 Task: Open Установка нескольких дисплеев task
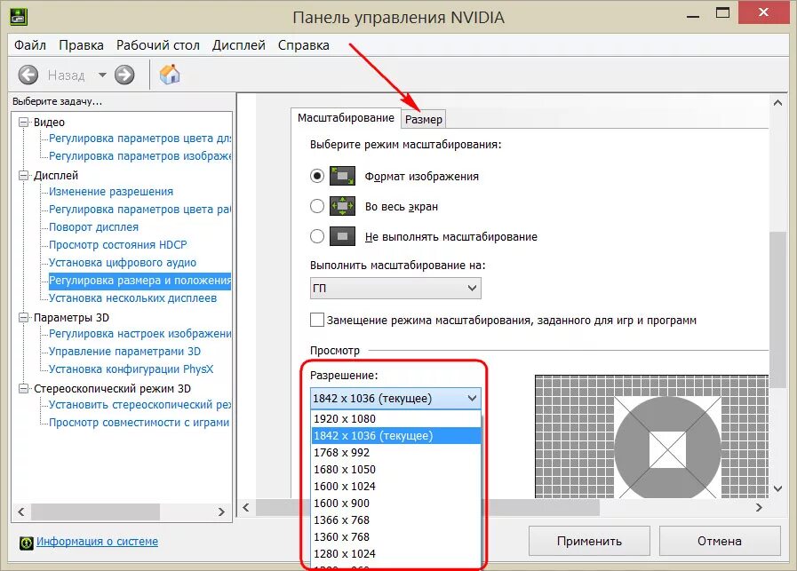[x=132, y=298]
